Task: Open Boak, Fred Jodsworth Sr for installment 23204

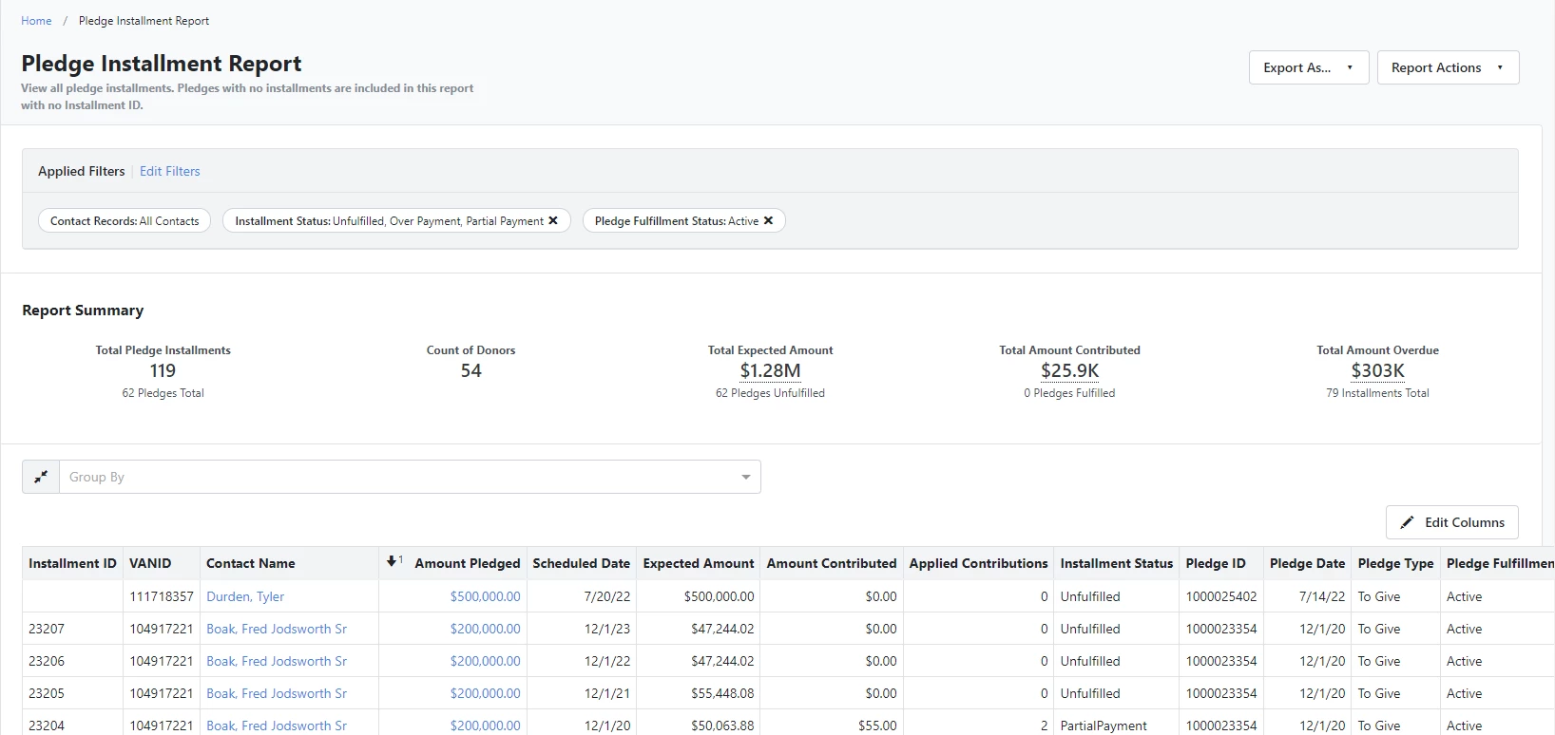Action: [277, 726]
